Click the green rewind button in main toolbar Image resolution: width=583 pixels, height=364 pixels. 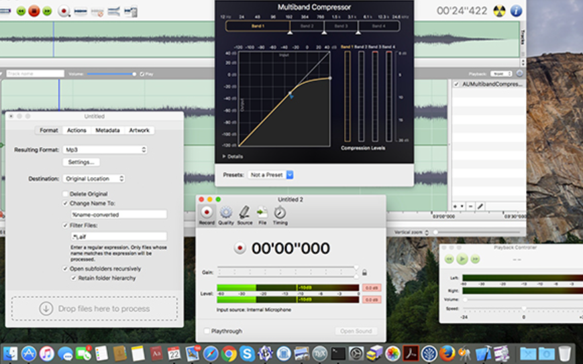point(21,11)
